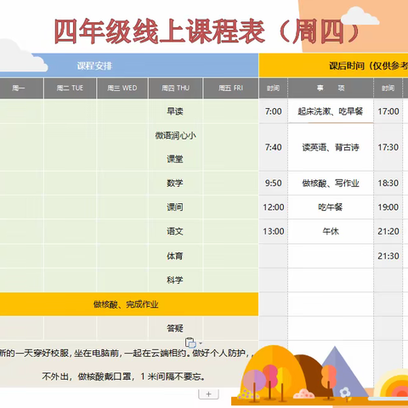The image size is (408, 408).
Task: Select the 科学 cell
Action: pyautogui.click(x=175, y=280)
